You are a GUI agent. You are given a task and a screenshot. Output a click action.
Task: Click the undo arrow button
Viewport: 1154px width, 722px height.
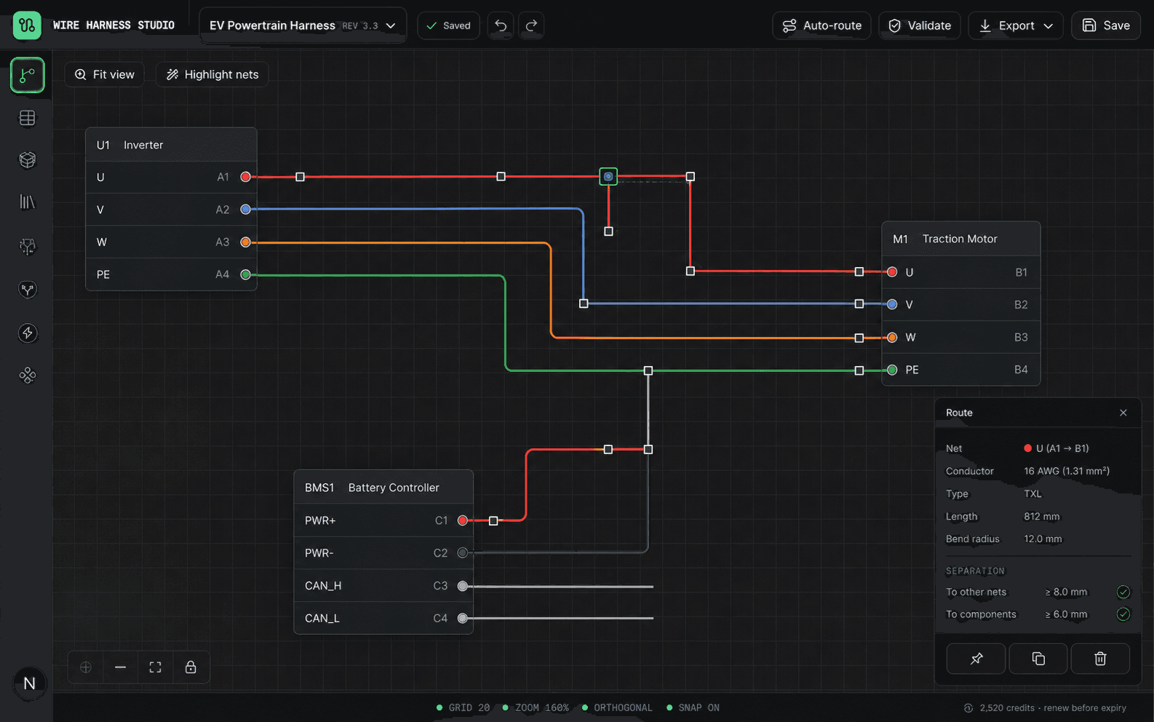click(x=501, y=25)
